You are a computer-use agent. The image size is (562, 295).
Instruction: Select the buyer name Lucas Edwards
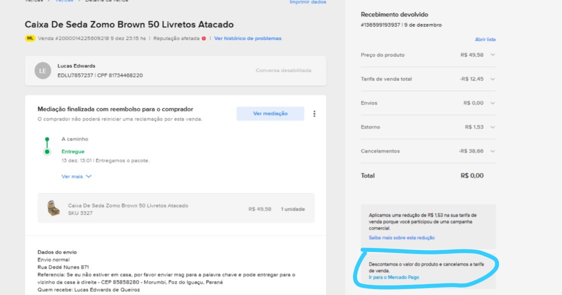coord(76,66)
